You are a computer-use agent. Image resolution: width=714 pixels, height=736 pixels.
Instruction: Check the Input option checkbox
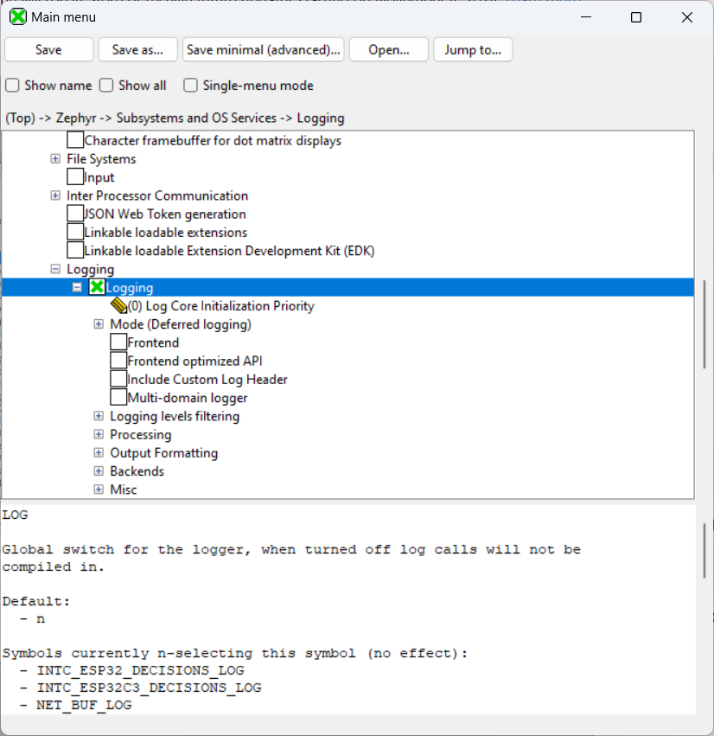tap(75, 176)
